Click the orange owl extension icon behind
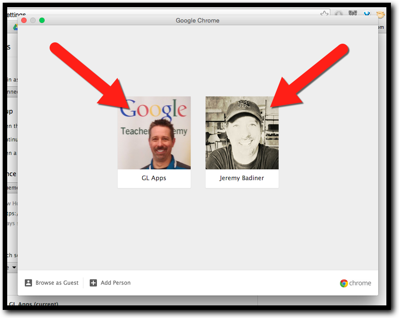The height and width of the screenshot is (318, 399). (x=381, y=14)
